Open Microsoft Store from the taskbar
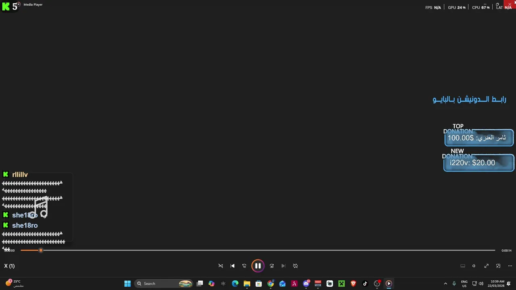The image size is (516, 290). pos(259,284)
